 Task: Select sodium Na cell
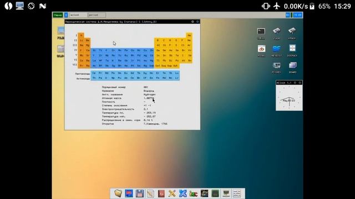[x=82, y=45]
